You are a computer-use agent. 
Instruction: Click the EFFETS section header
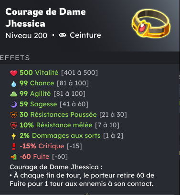point(15,58)
